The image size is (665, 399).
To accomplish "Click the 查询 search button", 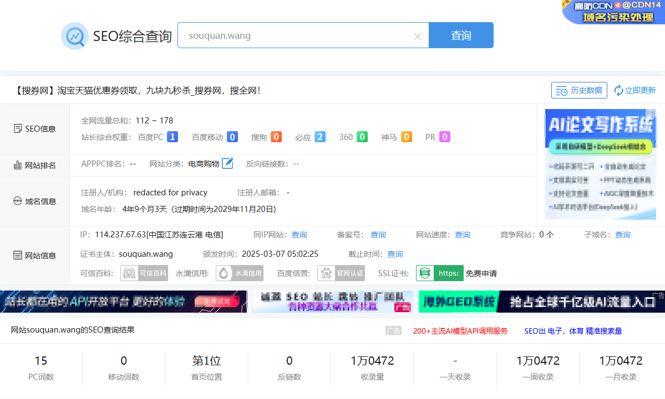I will click(461, 35).
